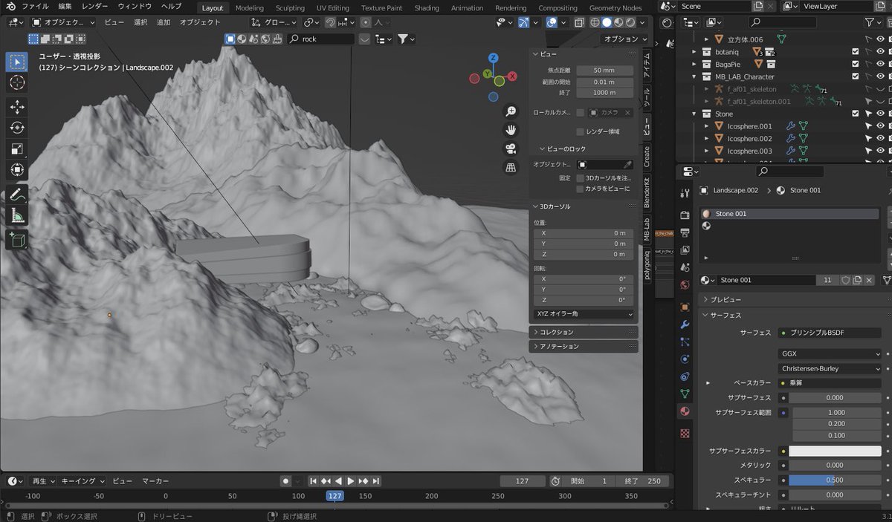Activate the Rotate tool
The image size is (892, 522).
point(17,128)
